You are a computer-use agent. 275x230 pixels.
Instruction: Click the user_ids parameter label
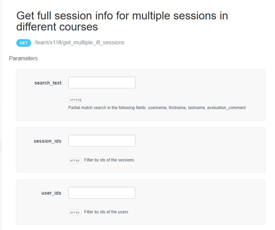coord(51,193)
